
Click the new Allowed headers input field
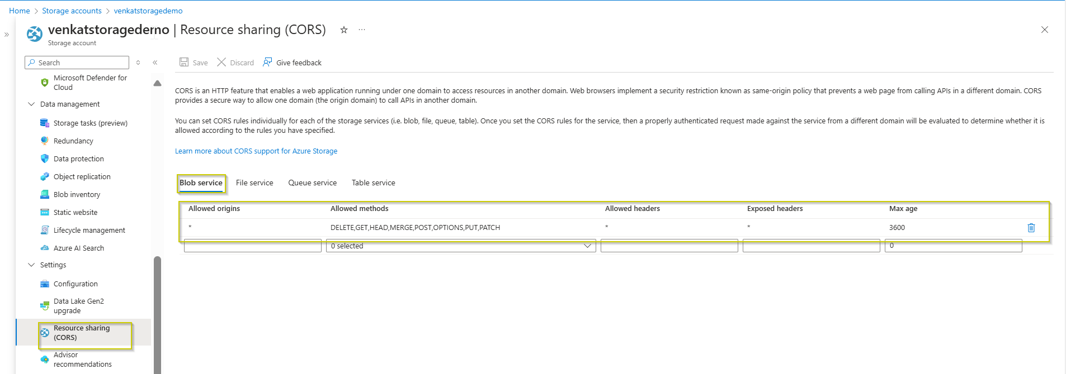click(x=669, y=246)
